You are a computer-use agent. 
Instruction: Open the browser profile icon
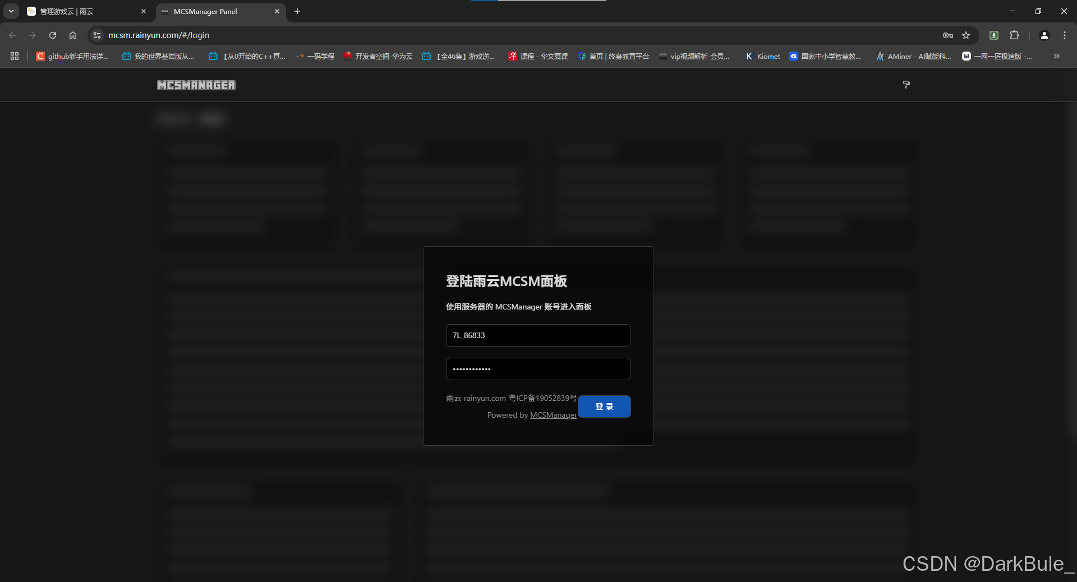click(1044, 35)
